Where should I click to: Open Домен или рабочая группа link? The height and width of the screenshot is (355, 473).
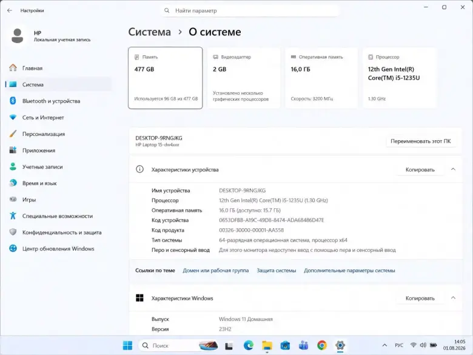216,271
